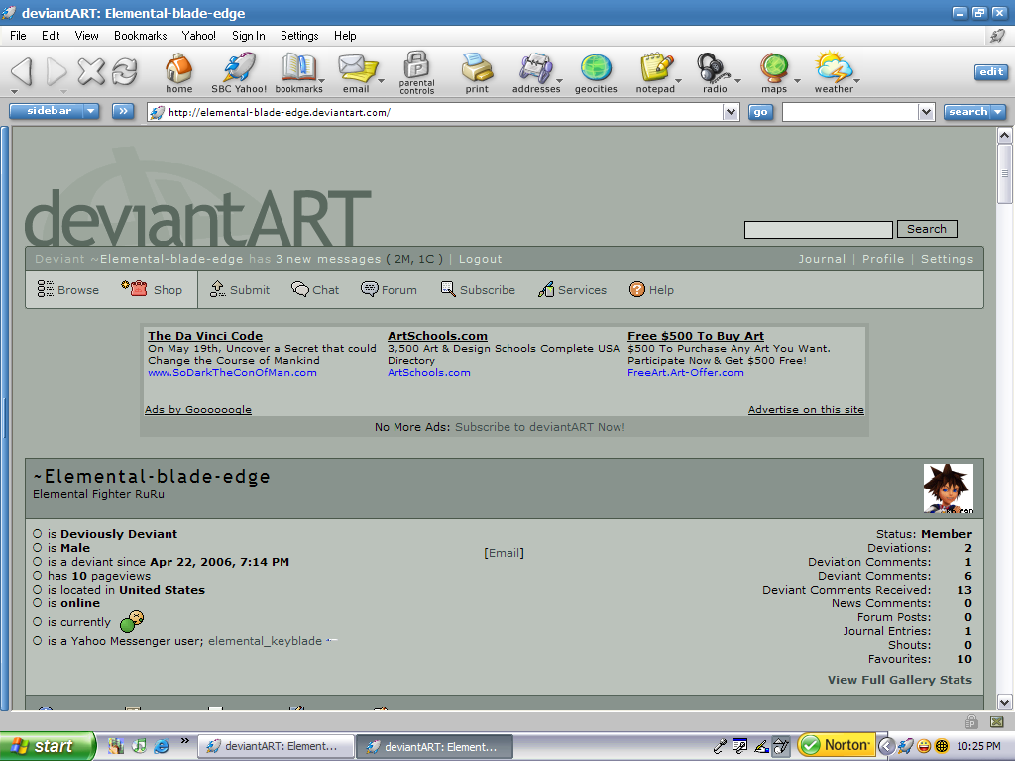Open Forum in deviantART navigation
The width and height of the screenshot is (1015, 761).
click(389, 290)
